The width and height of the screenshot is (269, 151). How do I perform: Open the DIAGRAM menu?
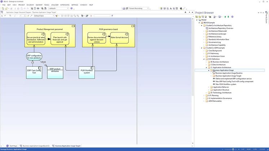(30, 5)
